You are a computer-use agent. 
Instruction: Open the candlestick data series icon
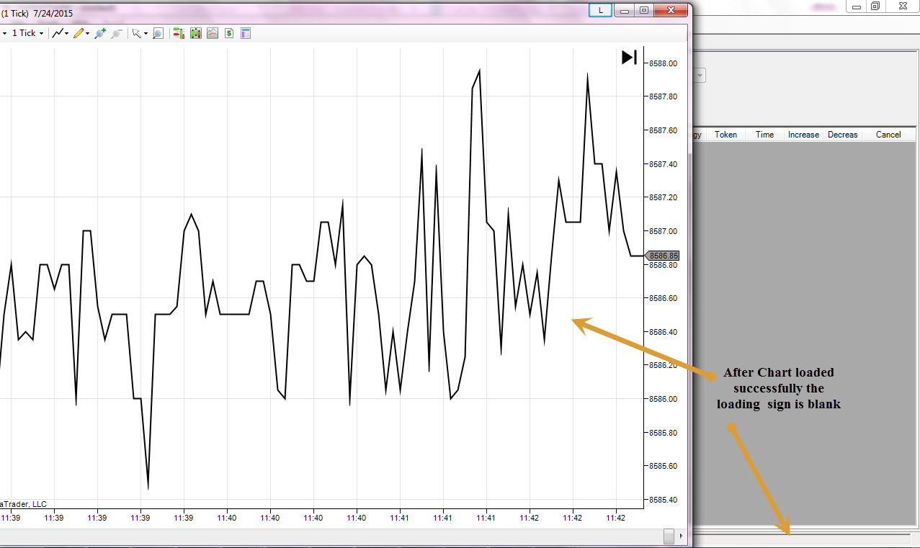(195, 33)
